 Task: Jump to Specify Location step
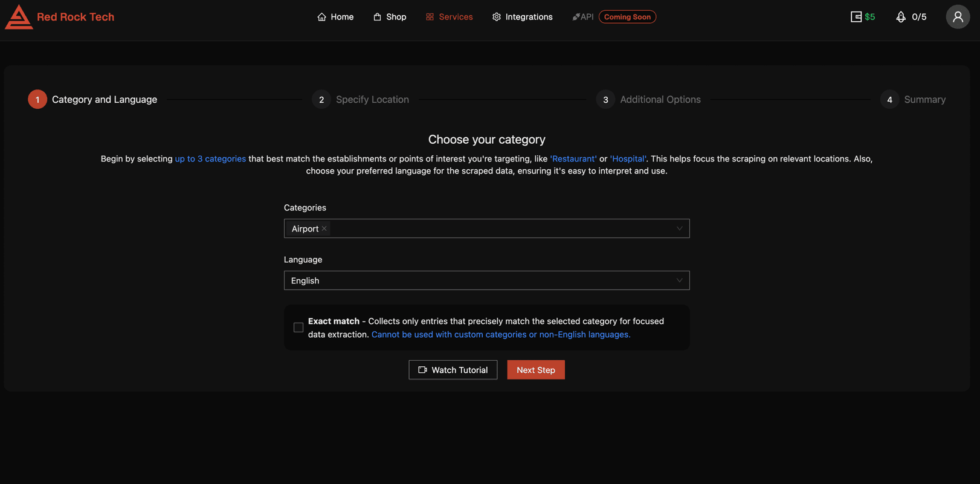point(372,100)
